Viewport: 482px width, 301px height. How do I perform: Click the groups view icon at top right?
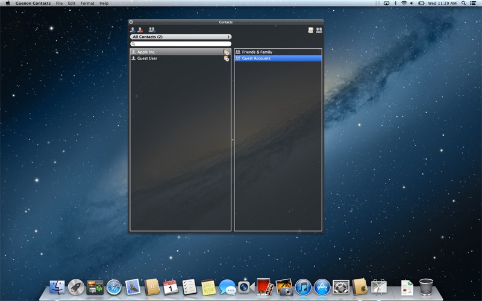click(319, 29)
